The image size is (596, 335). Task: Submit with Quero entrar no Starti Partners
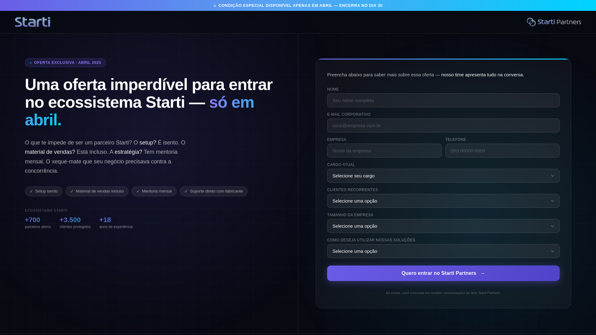[x=443, y=273]
